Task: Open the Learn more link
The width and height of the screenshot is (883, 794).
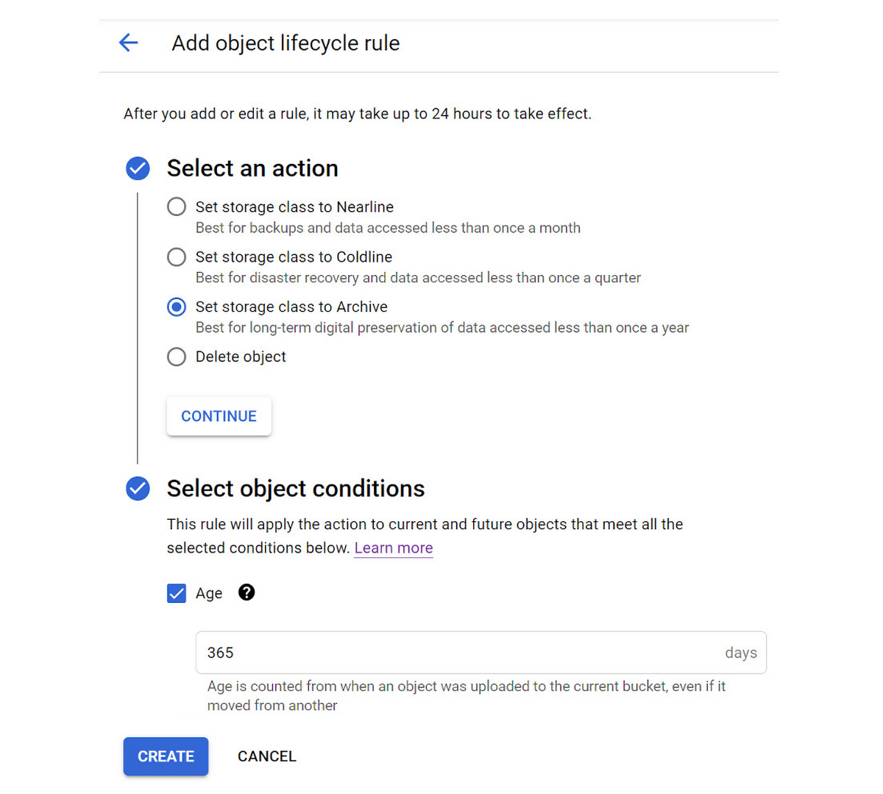Action: pyautogui.click(x=393, y=548)
